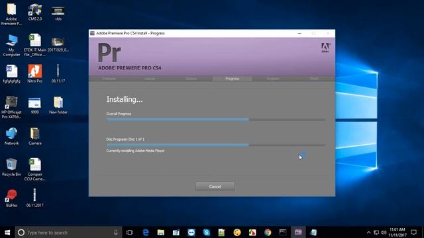424x238 pixels.
Task: Open the BizFlex desktop shortcut
Action: pyautogui.click(x=11, y=198)
